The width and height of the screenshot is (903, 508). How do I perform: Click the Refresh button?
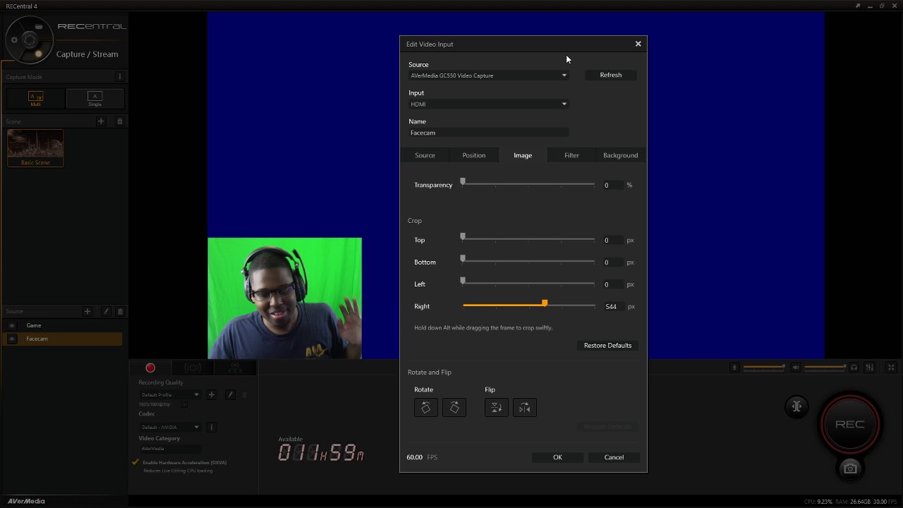[611, 75]
